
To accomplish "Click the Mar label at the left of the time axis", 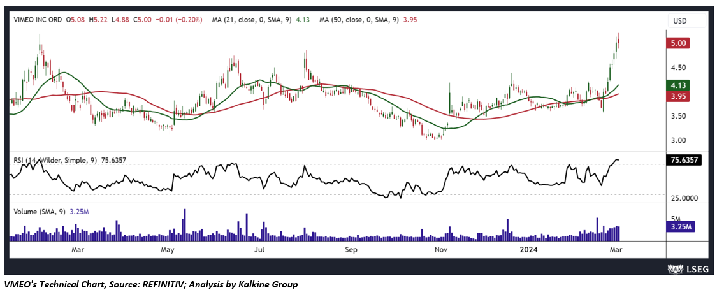I will tap(78, 250).
